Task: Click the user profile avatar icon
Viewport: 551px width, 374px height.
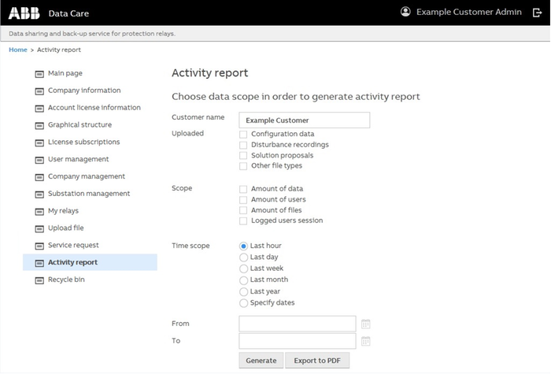Action: click(405, 12)
